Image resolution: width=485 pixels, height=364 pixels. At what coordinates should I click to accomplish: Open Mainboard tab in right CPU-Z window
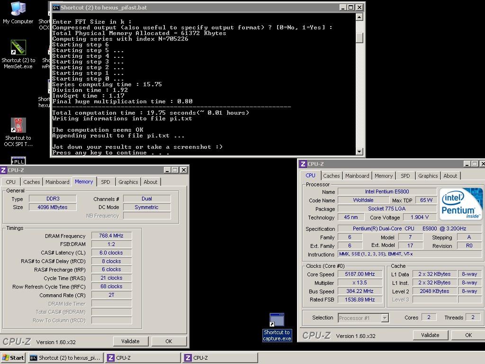[357, 176]
